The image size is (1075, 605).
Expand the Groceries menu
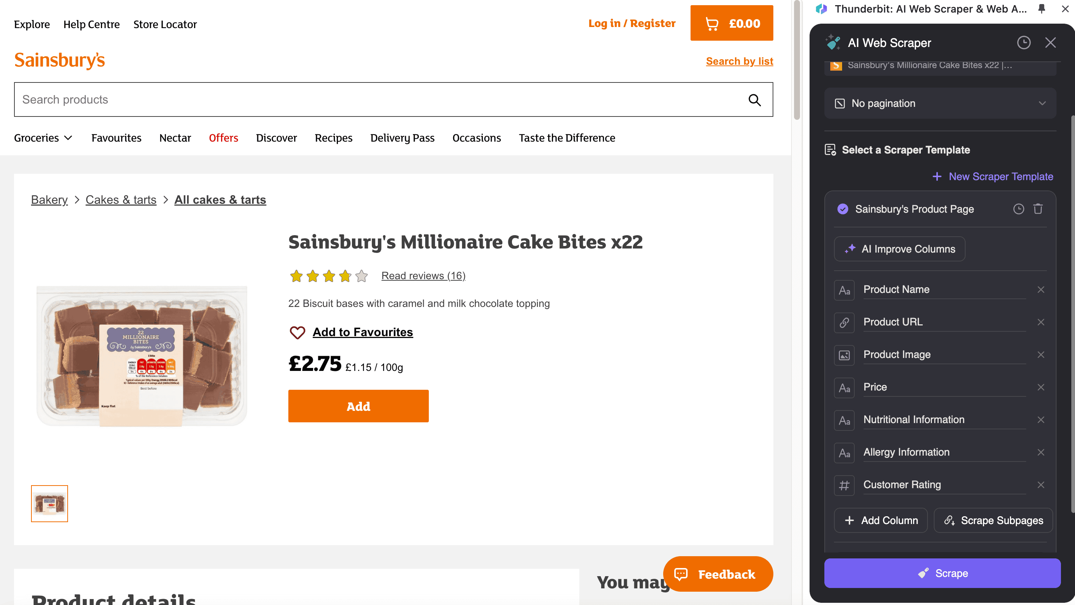click(43, 138)
